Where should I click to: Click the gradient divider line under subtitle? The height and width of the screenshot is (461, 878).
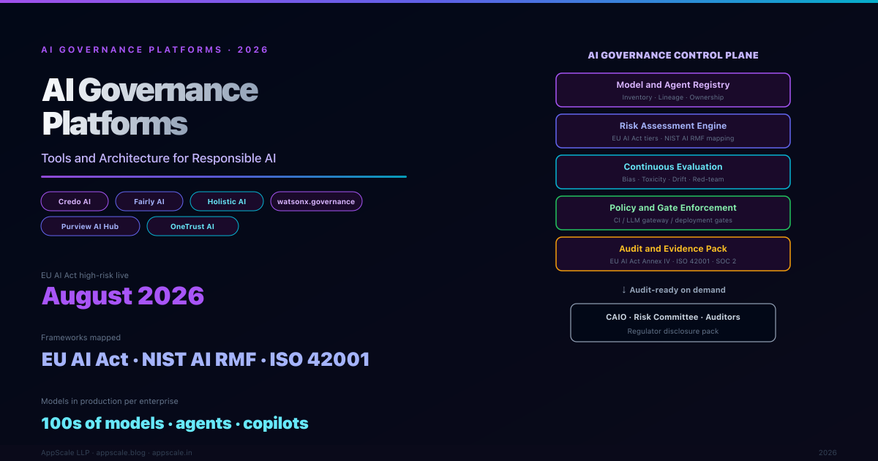pos(224,176)
